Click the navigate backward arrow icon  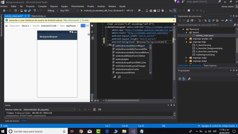[x=4, y=11]
